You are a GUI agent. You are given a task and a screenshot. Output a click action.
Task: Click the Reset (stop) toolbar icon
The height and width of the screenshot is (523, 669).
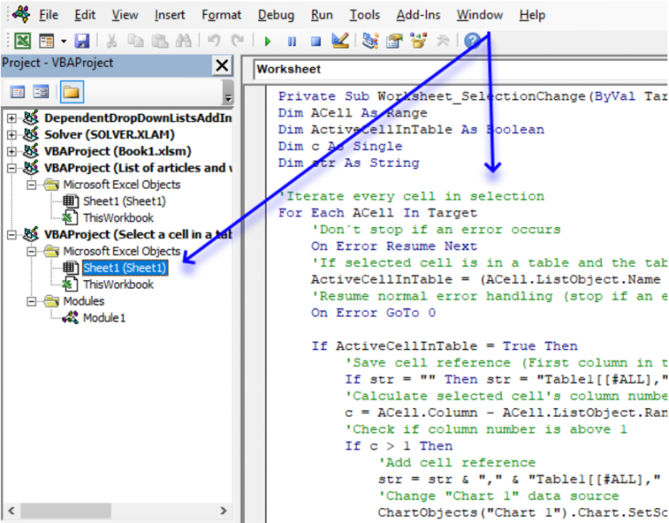[x=315, y=41]
